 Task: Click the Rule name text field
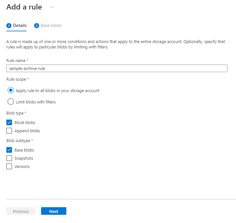coord(117,68)
